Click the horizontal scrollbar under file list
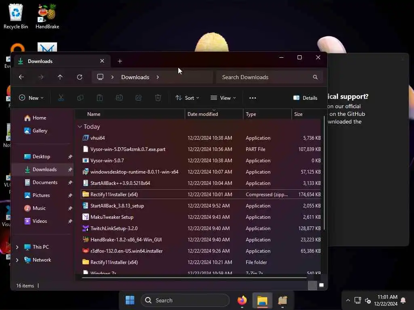Image resolution: width=414 pixels, height=310 pixels. tap(194, 277)
